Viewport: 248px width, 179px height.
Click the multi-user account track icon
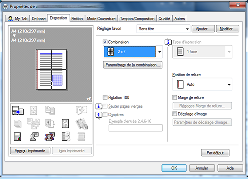click(x=50, y=136)
